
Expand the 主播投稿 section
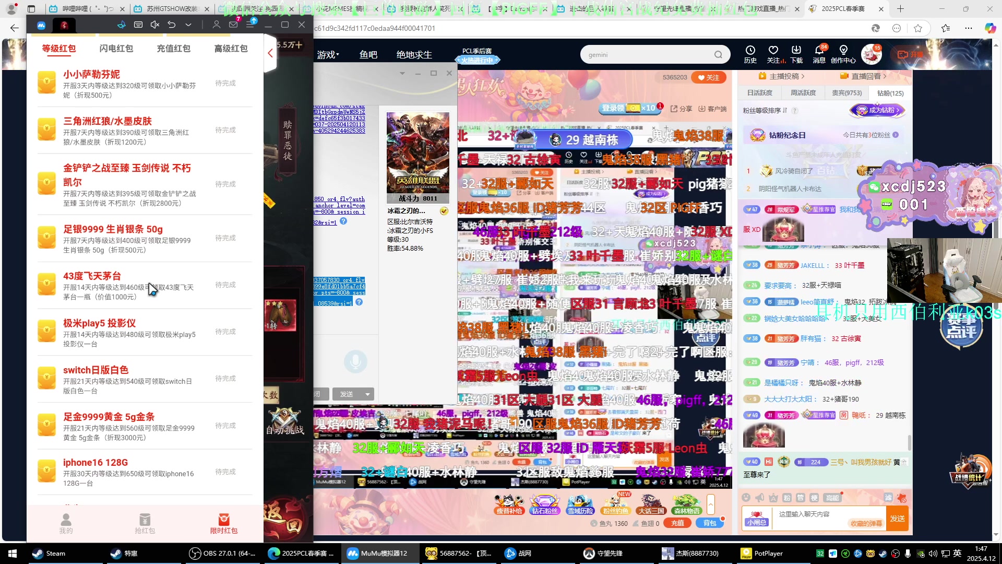[x=781, y=76]
